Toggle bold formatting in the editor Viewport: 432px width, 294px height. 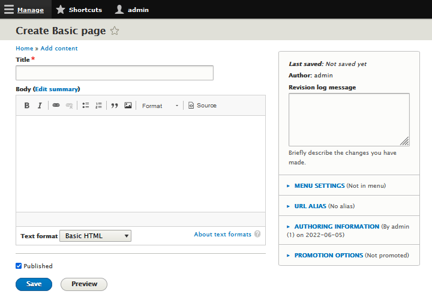coord(27,106)
